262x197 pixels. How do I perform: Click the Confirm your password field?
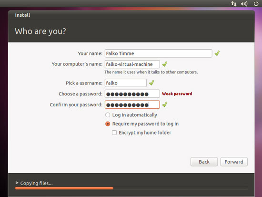point(132,104)
